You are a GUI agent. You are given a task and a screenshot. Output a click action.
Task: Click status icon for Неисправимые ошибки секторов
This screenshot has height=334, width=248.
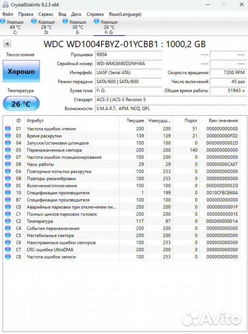coord(8,242)
